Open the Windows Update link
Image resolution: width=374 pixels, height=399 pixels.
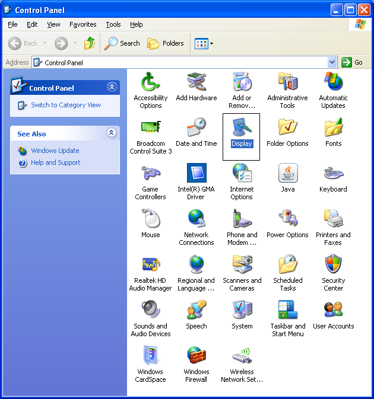pyautogui.click(x=55, y=151)
